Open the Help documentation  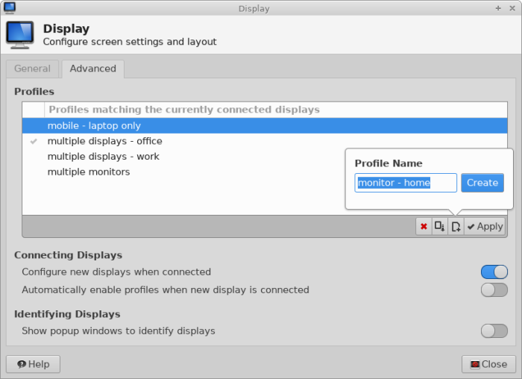tap(33, 364)
